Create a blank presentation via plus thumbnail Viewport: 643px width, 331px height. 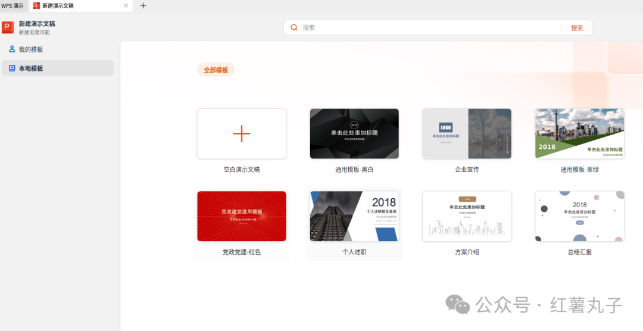242,134
